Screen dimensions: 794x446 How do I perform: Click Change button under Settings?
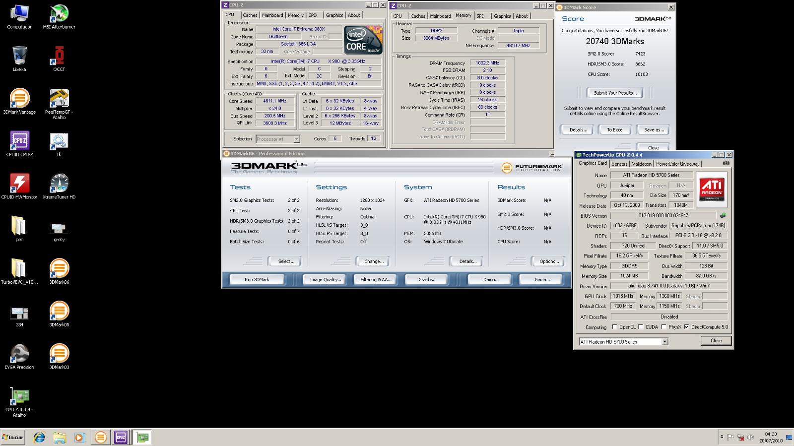tap(373, 261)
